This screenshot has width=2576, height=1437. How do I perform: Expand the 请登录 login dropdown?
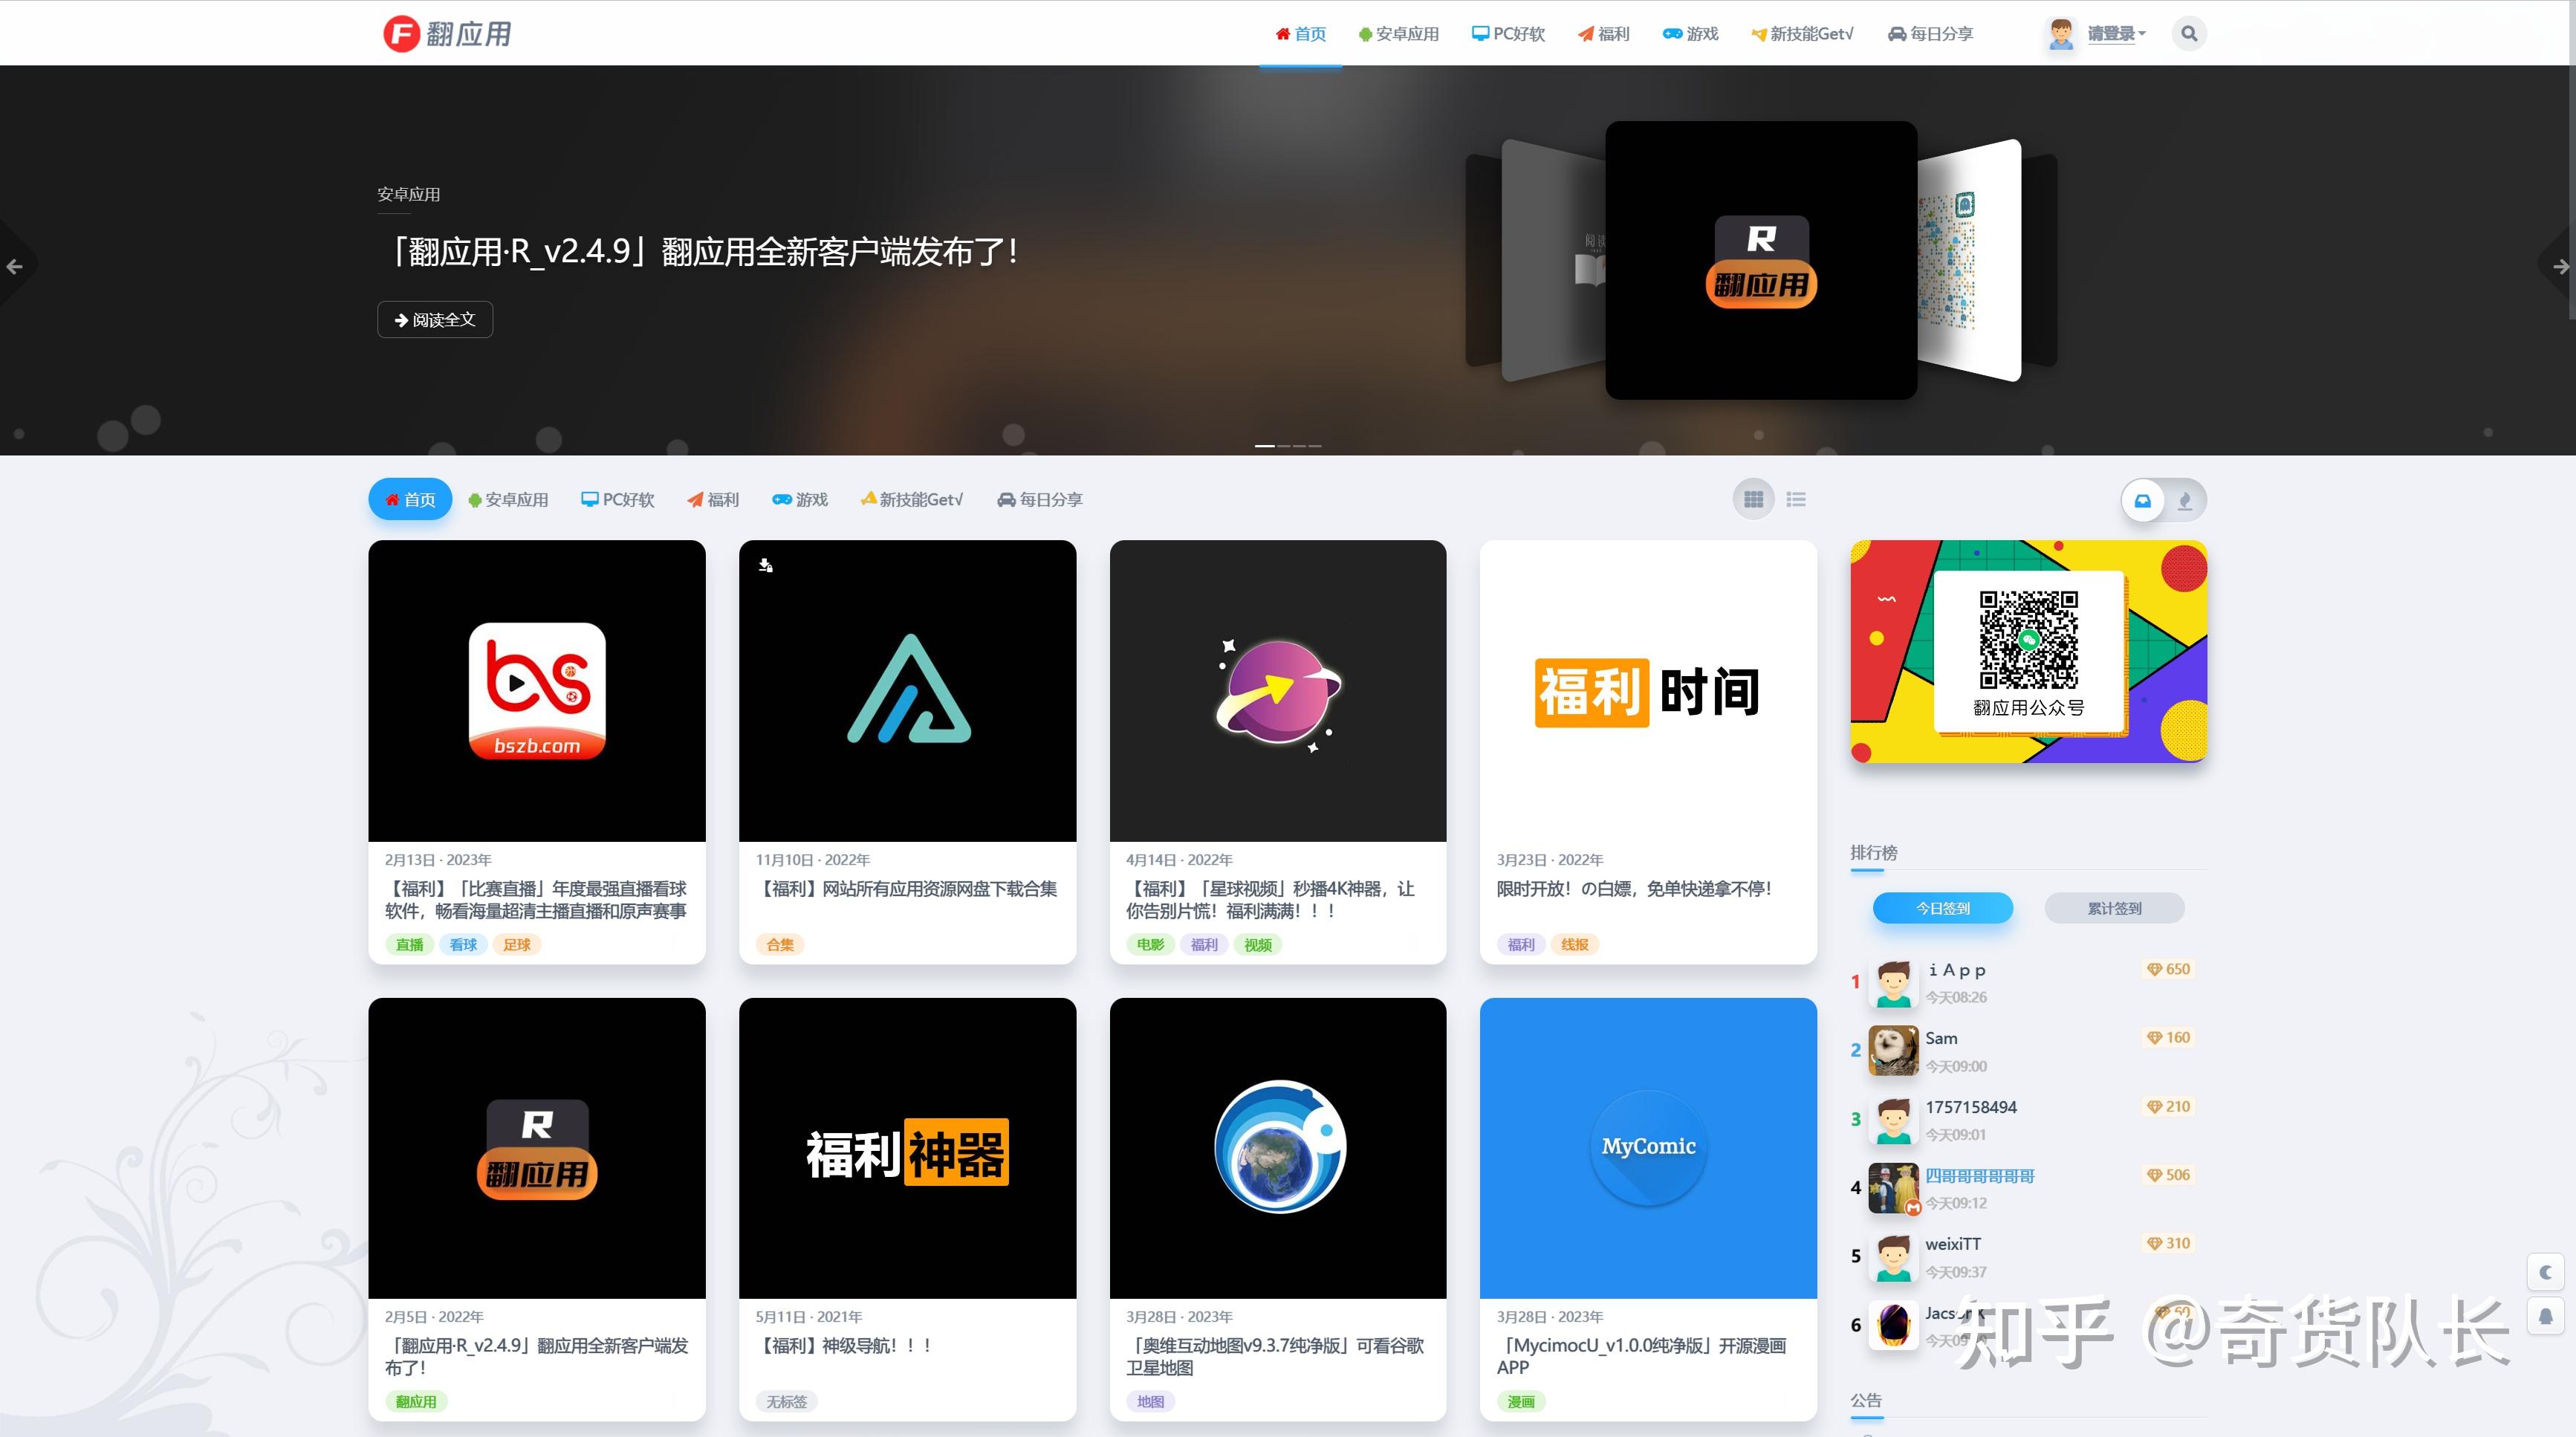coord(2116,34)
